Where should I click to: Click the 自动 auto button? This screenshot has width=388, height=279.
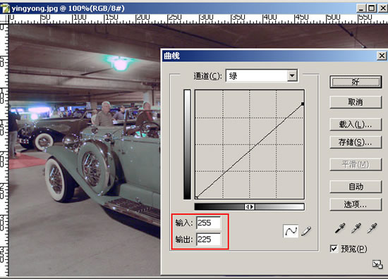(356, 187)
